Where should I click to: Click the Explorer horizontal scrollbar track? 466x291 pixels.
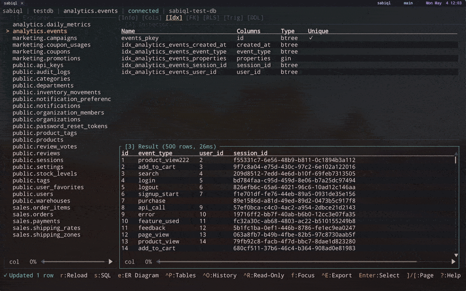tap(77, 262)
